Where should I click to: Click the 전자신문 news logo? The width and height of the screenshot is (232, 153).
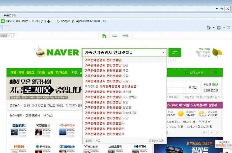point(91,146)
